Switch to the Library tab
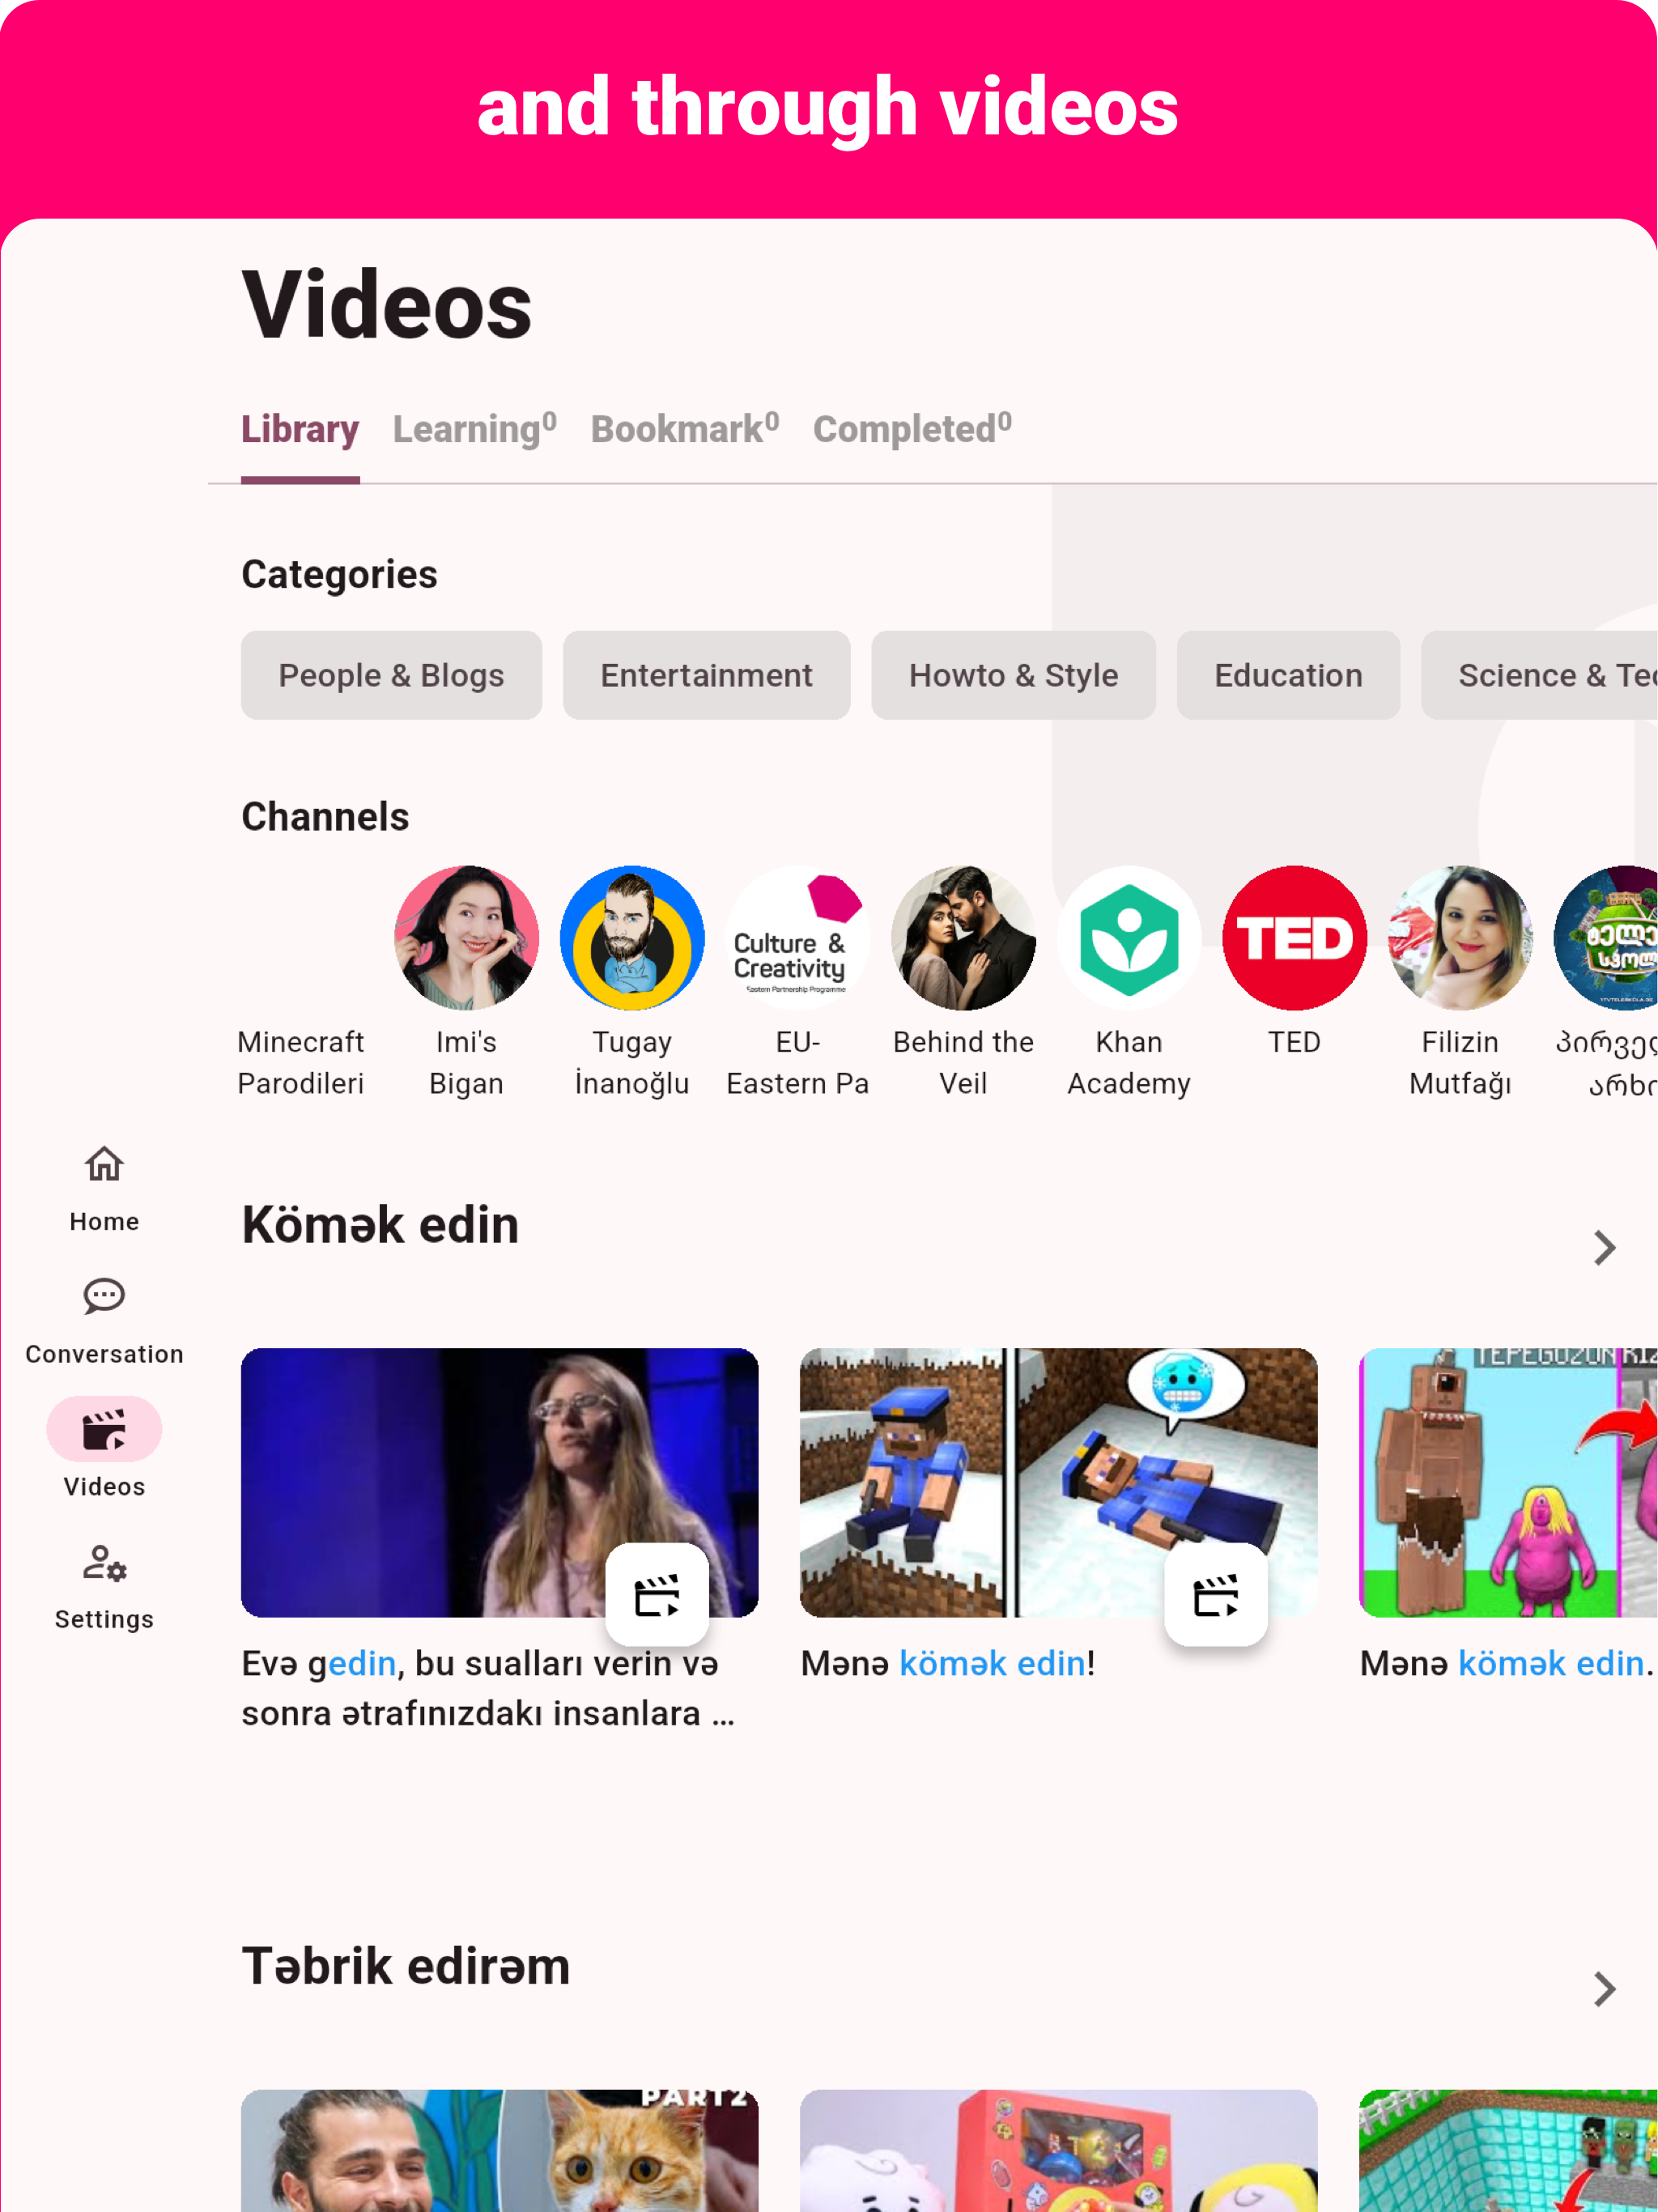This screenshot has height=2212, width=1658. click(x=300, y=429)
